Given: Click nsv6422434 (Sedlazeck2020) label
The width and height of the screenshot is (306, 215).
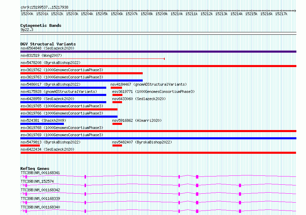Looking at the screenshot, I should 47,149.
